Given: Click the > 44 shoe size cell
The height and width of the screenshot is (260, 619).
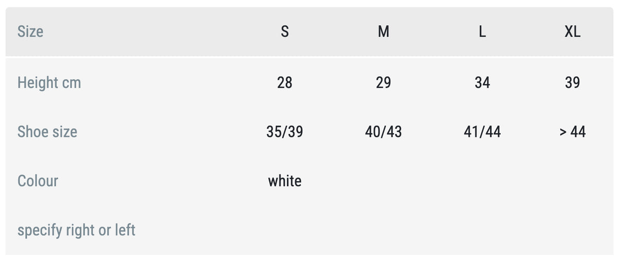Looking at the screenshot, I should pos(572,132).
